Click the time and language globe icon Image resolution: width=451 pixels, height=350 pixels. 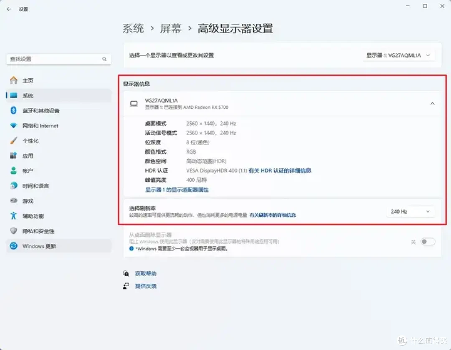click(13, 185)
